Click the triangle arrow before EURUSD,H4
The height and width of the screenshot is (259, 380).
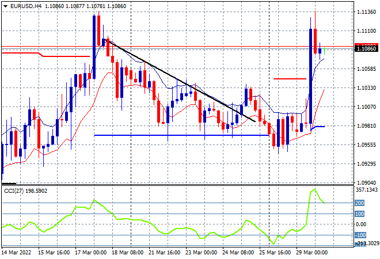coord(5,6)
